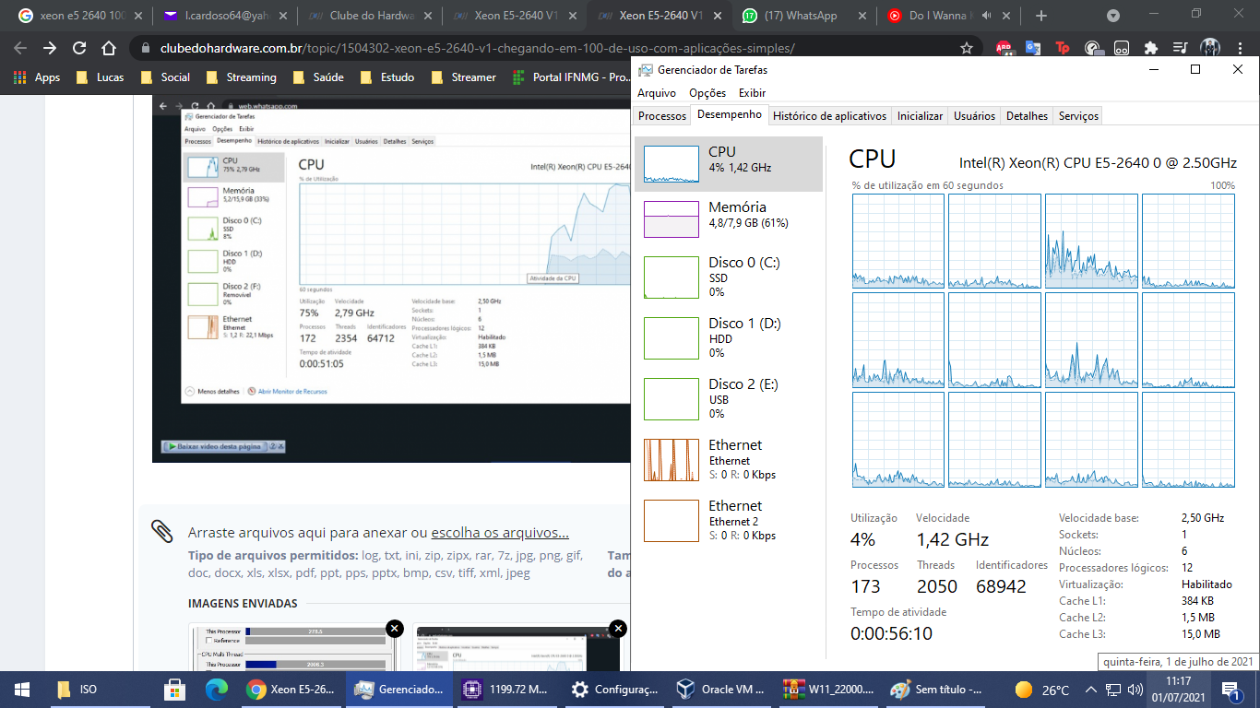The width and height of the screenshot is (1260, 708).
Task: Open the Exibir menu in Task Manager
Action: coord(752,93)
